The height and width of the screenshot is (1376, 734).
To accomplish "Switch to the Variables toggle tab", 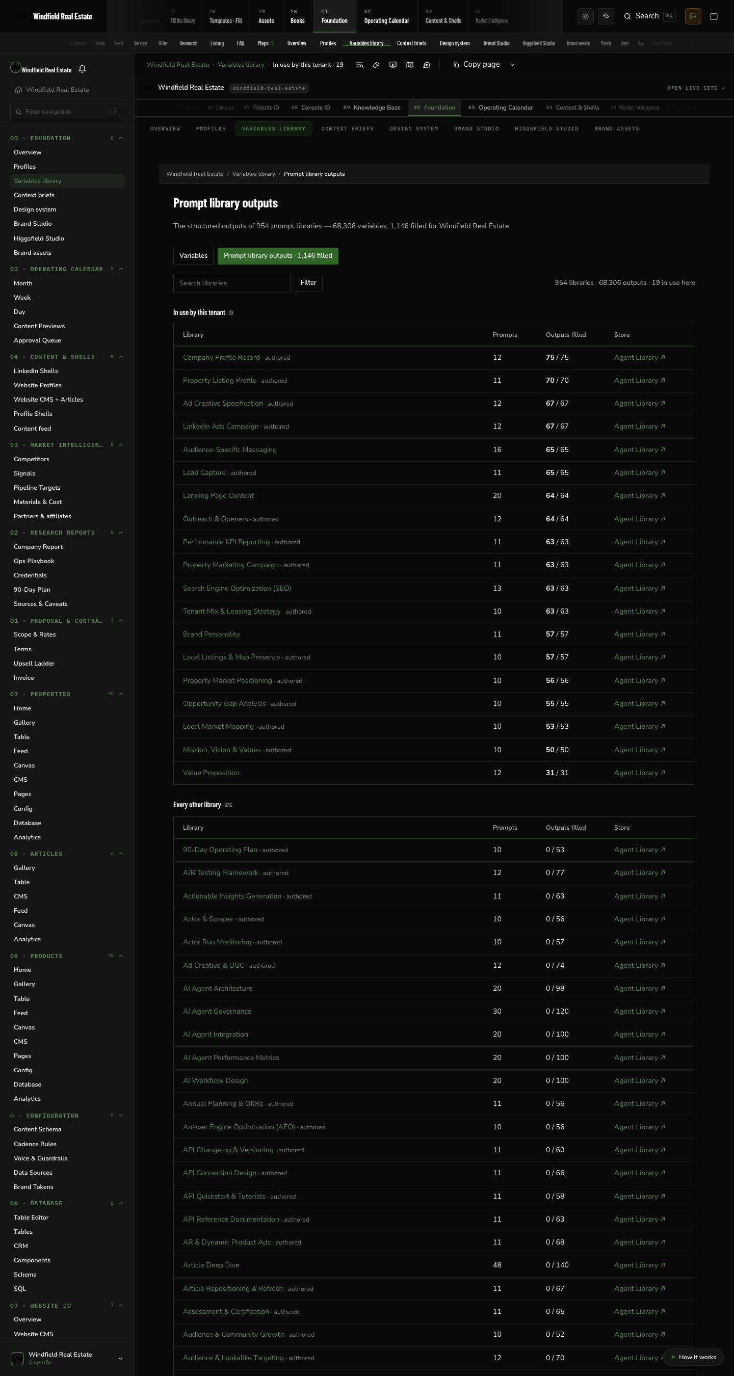I will click(x=193, y=256).
